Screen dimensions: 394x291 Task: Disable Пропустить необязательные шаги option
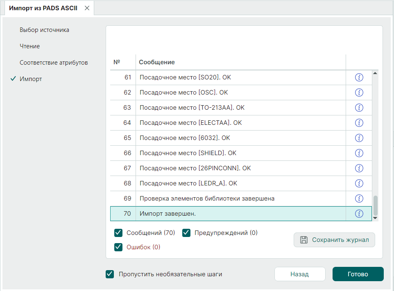point(110,274)
